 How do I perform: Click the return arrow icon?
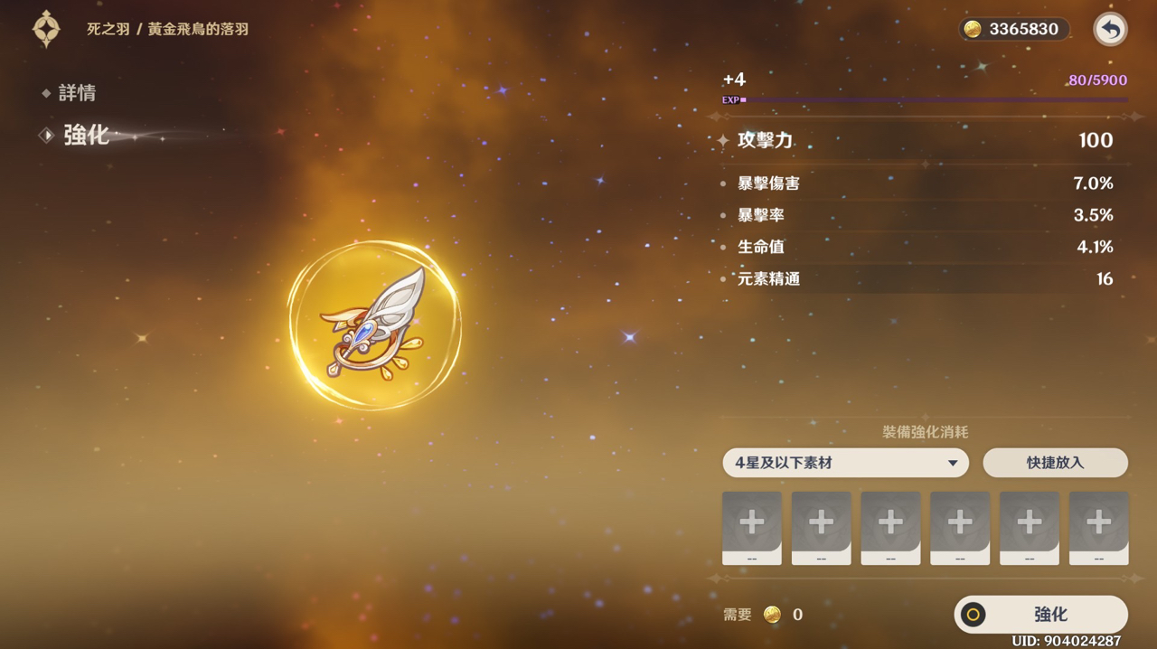(x=1110, y=29)
